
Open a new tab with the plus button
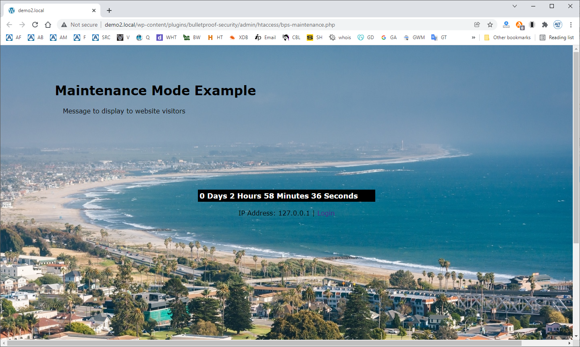109,10
